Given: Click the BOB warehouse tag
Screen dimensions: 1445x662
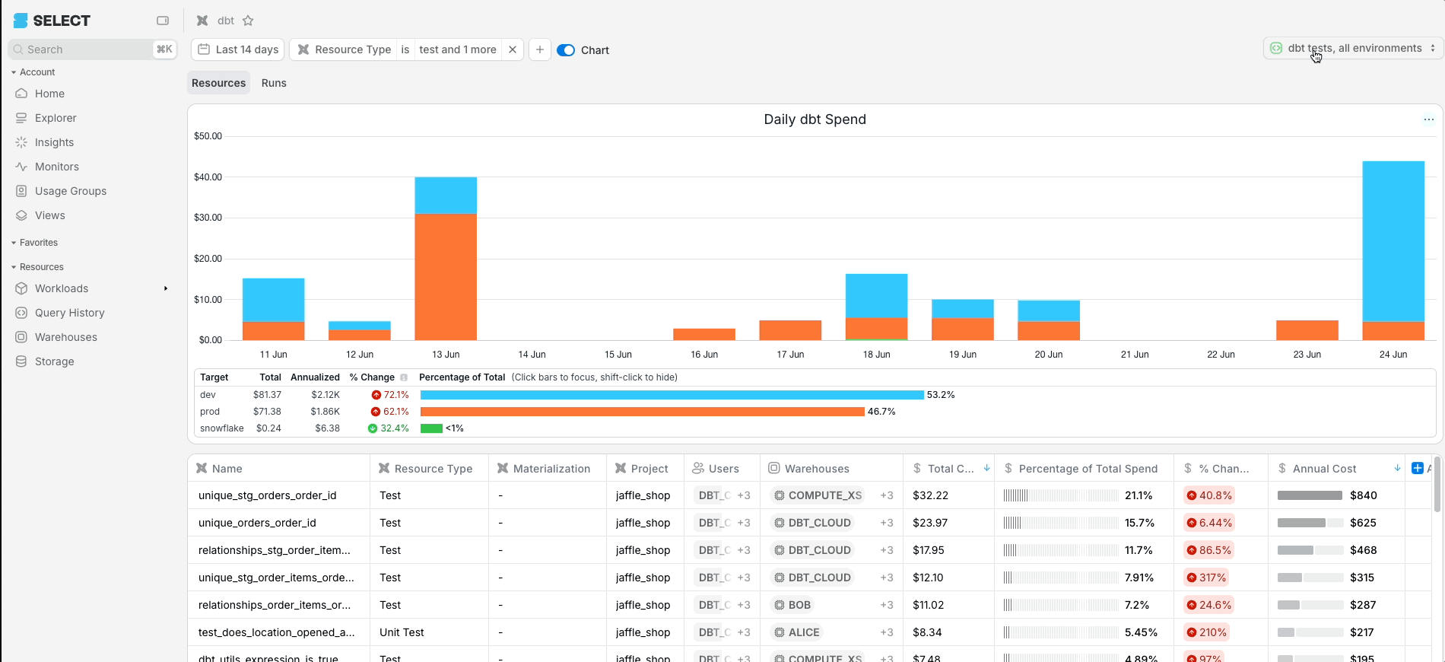Looking at the screenshot, I should point(792,605).
